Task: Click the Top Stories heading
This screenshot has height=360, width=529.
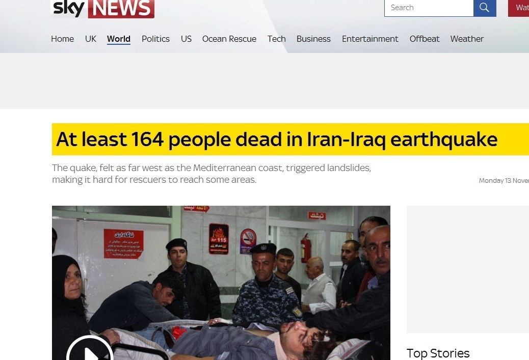Action: (x=438, y=353)
